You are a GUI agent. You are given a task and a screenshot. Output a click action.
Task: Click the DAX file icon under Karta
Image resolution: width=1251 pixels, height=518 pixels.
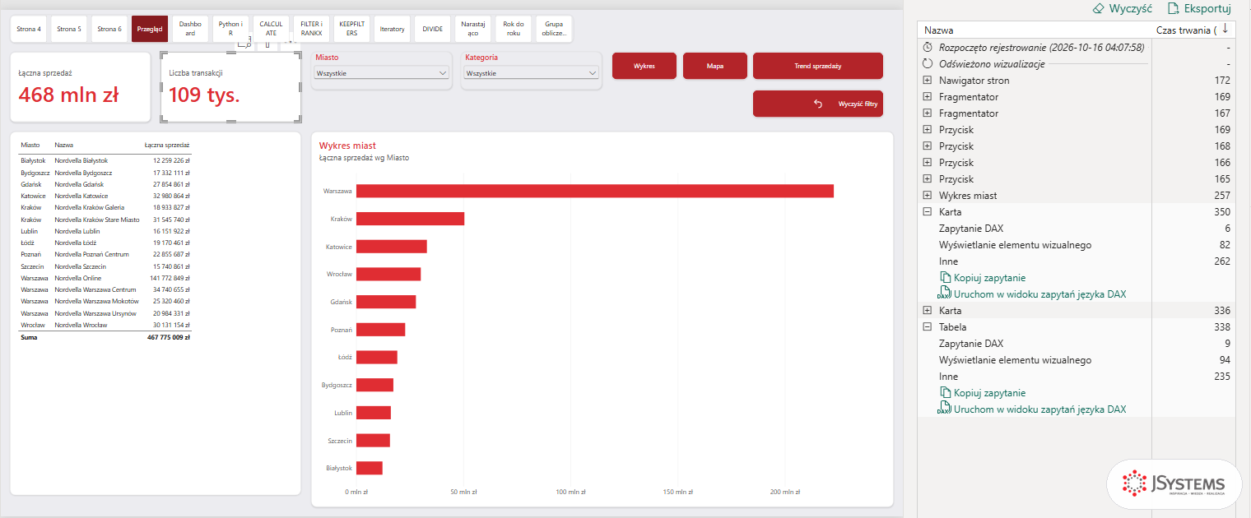(945, 294)
